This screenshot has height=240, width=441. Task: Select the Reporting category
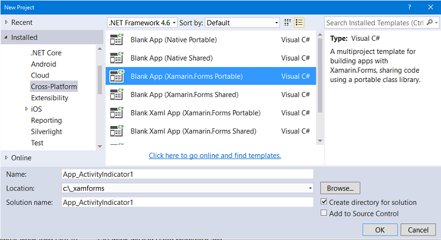[x=46, y=121]
